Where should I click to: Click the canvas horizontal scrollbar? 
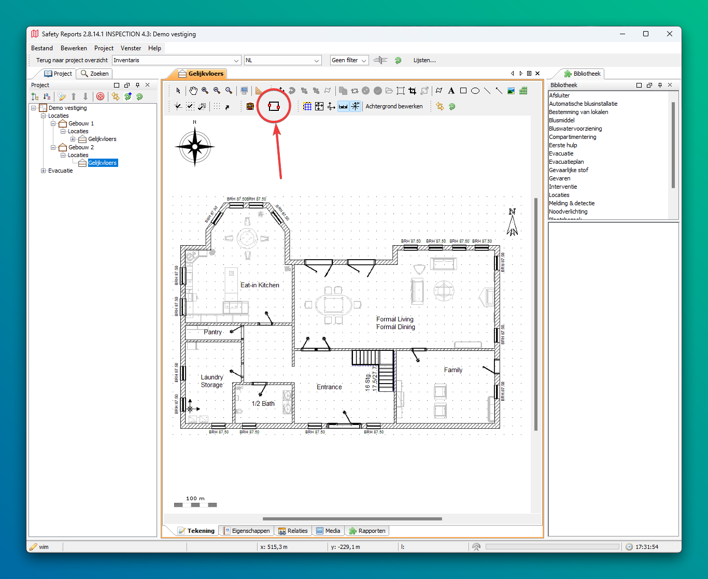352,518
